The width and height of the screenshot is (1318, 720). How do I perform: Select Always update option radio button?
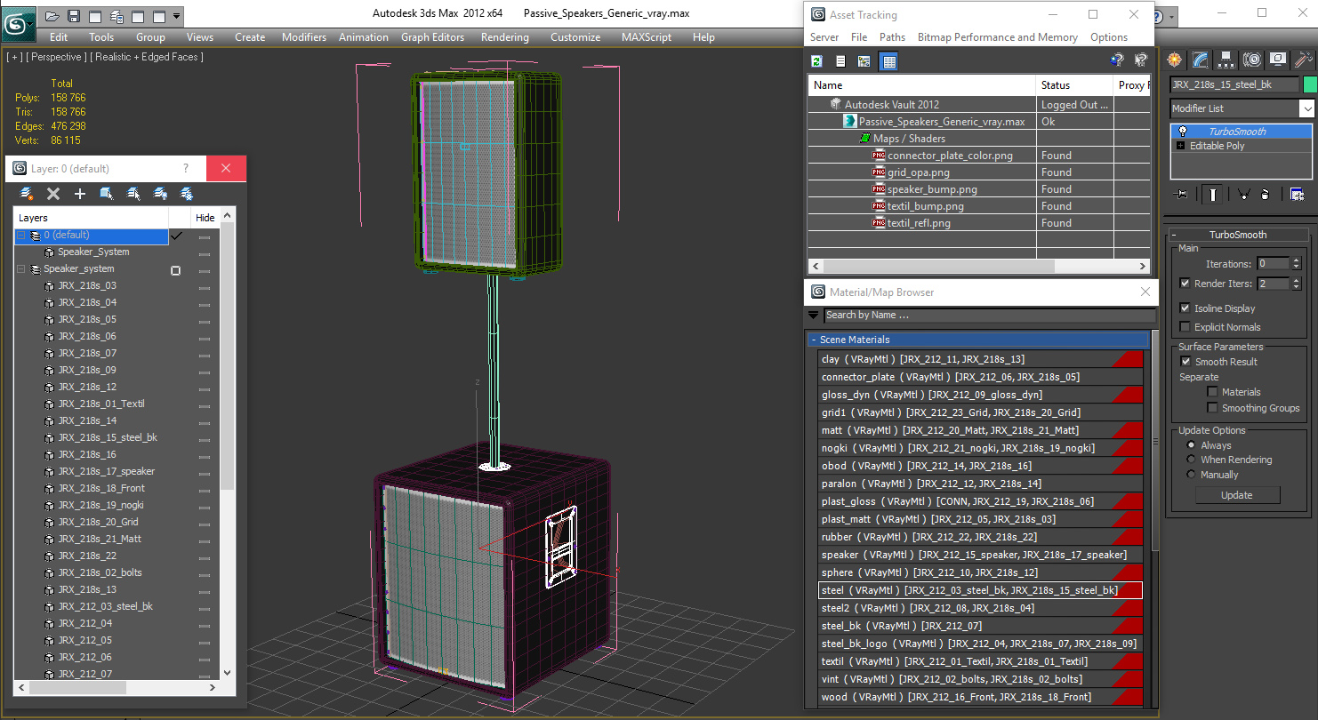click(1192, 445)
